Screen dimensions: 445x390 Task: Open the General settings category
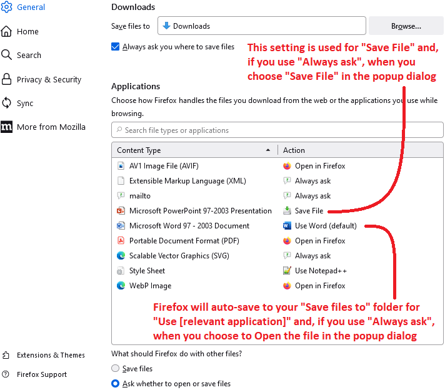point(31,7)
